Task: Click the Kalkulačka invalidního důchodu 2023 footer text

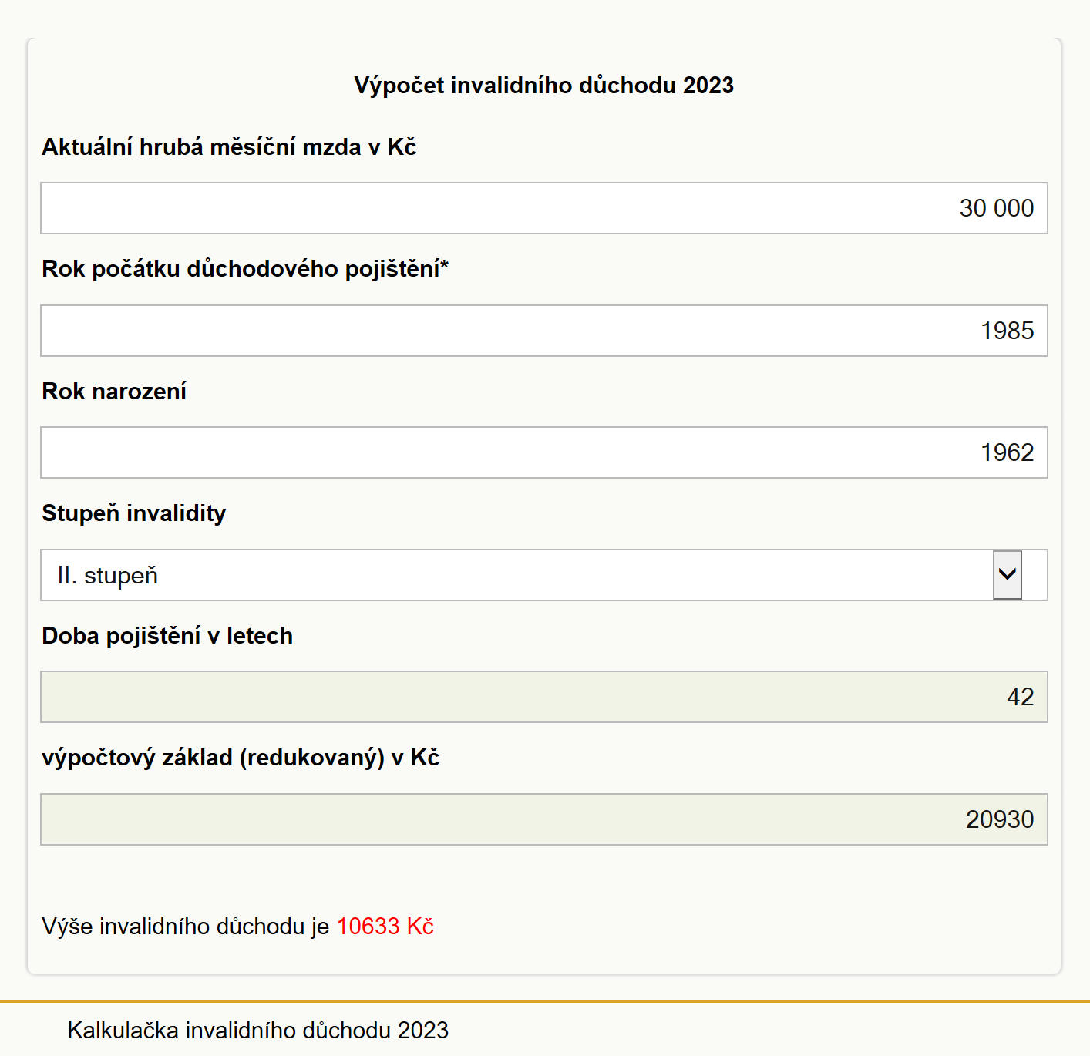Action: 258,1031
